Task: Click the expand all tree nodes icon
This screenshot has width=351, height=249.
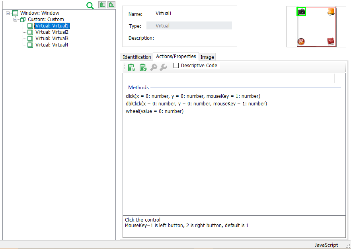Action: click(102, 5)
